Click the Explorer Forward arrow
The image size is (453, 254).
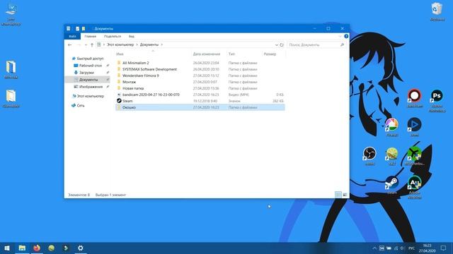tap(79, 45)
